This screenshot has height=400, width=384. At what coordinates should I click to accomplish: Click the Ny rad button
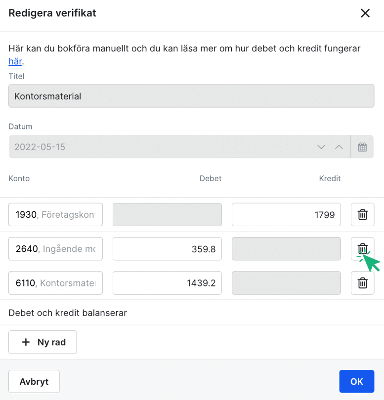click(x=43, y=342)
